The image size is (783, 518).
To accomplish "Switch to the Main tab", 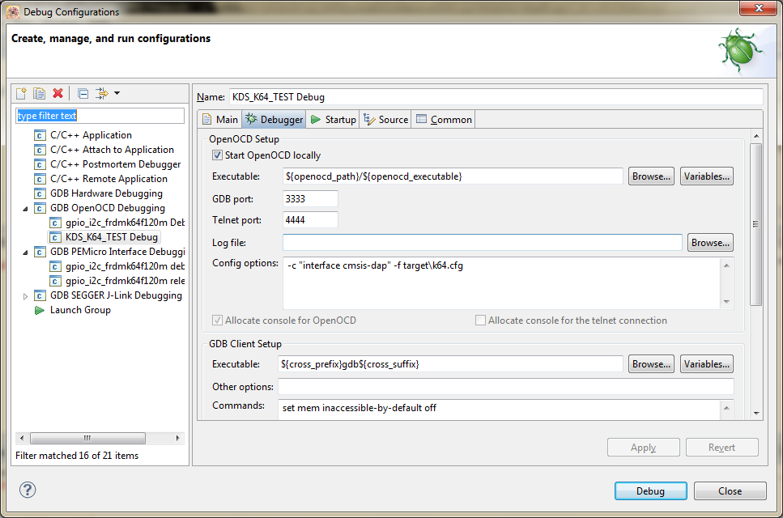I will pyautogui.click(x=220, y=119).
